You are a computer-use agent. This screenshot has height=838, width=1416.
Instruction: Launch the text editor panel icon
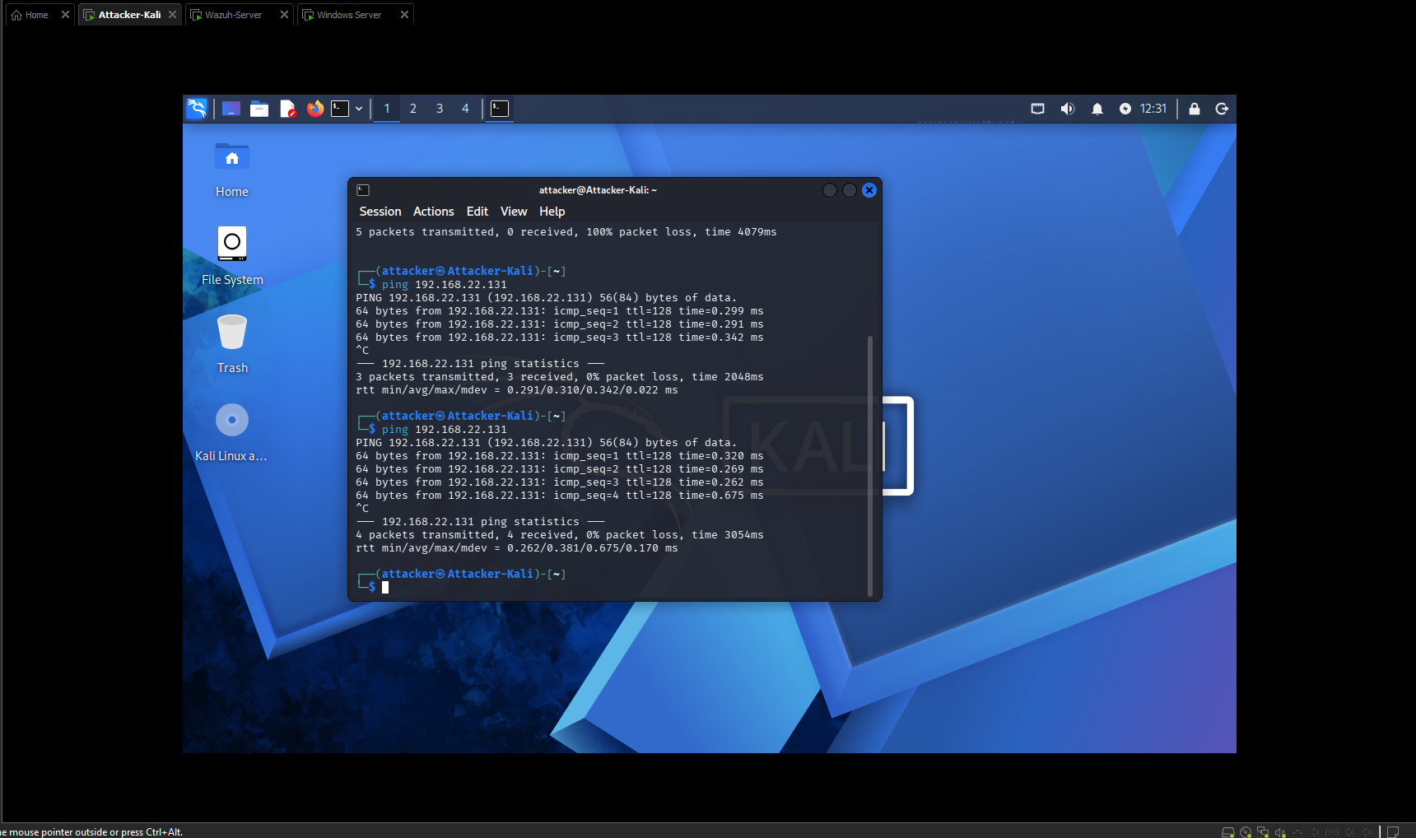pos(287,109)
